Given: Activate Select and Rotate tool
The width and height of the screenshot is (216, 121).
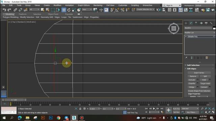Looking at the screenshot, I should click(x=69, y=10).
